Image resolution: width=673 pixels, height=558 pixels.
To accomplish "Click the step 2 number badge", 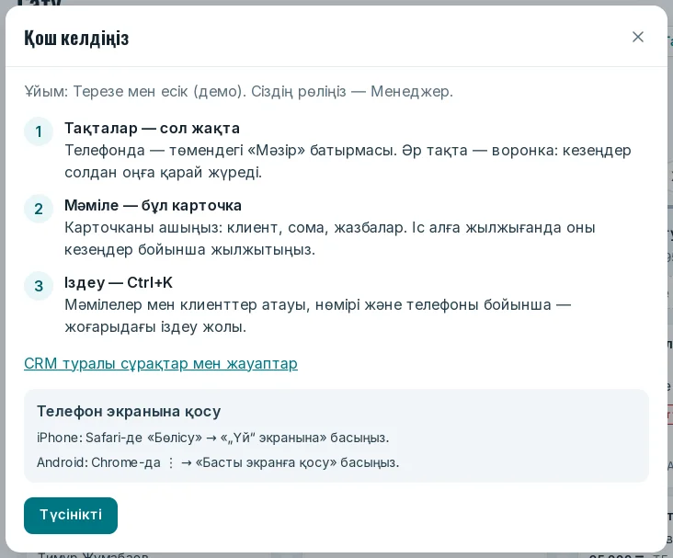I will point(39,209).
